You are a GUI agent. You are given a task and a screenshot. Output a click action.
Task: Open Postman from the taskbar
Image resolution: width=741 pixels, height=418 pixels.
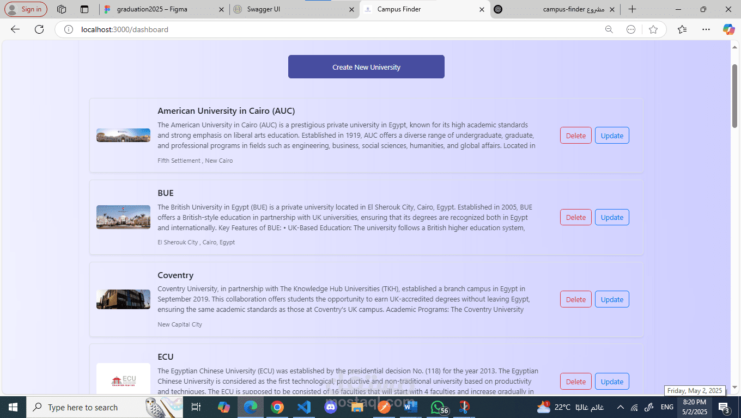tap(384, 407)
